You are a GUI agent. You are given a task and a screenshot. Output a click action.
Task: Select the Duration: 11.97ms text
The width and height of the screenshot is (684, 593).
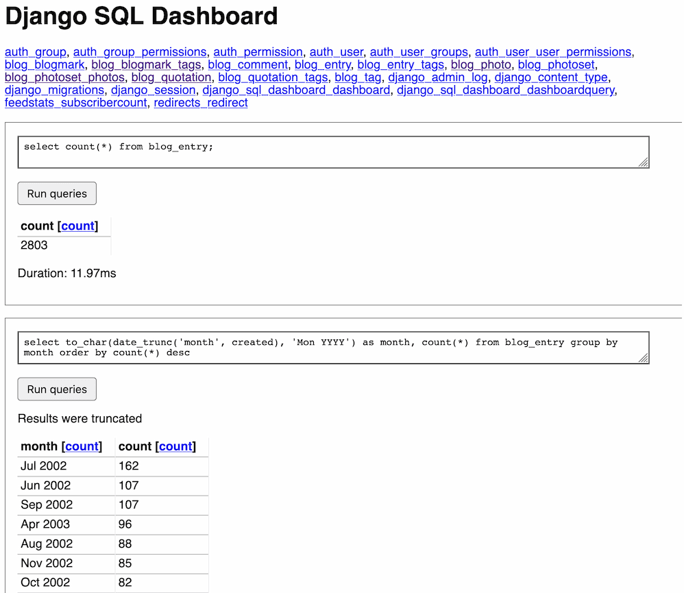tap(66, 273)
